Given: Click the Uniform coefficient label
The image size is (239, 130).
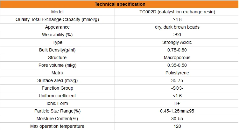Looking at the screenshot, I should (x=57, y=96).
